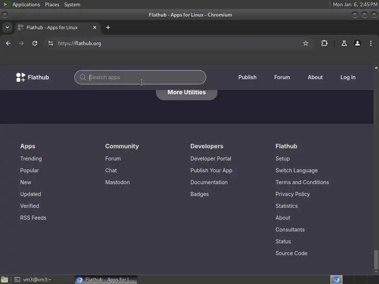The image size is (379, 284).
Task: Open the Verified apps link
Action: [30, 206]
